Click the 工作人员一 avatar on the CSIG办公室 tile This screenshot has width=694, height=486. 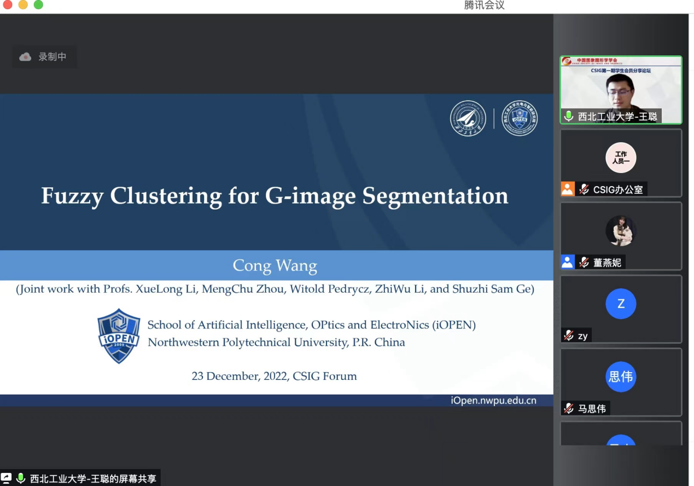621,158
